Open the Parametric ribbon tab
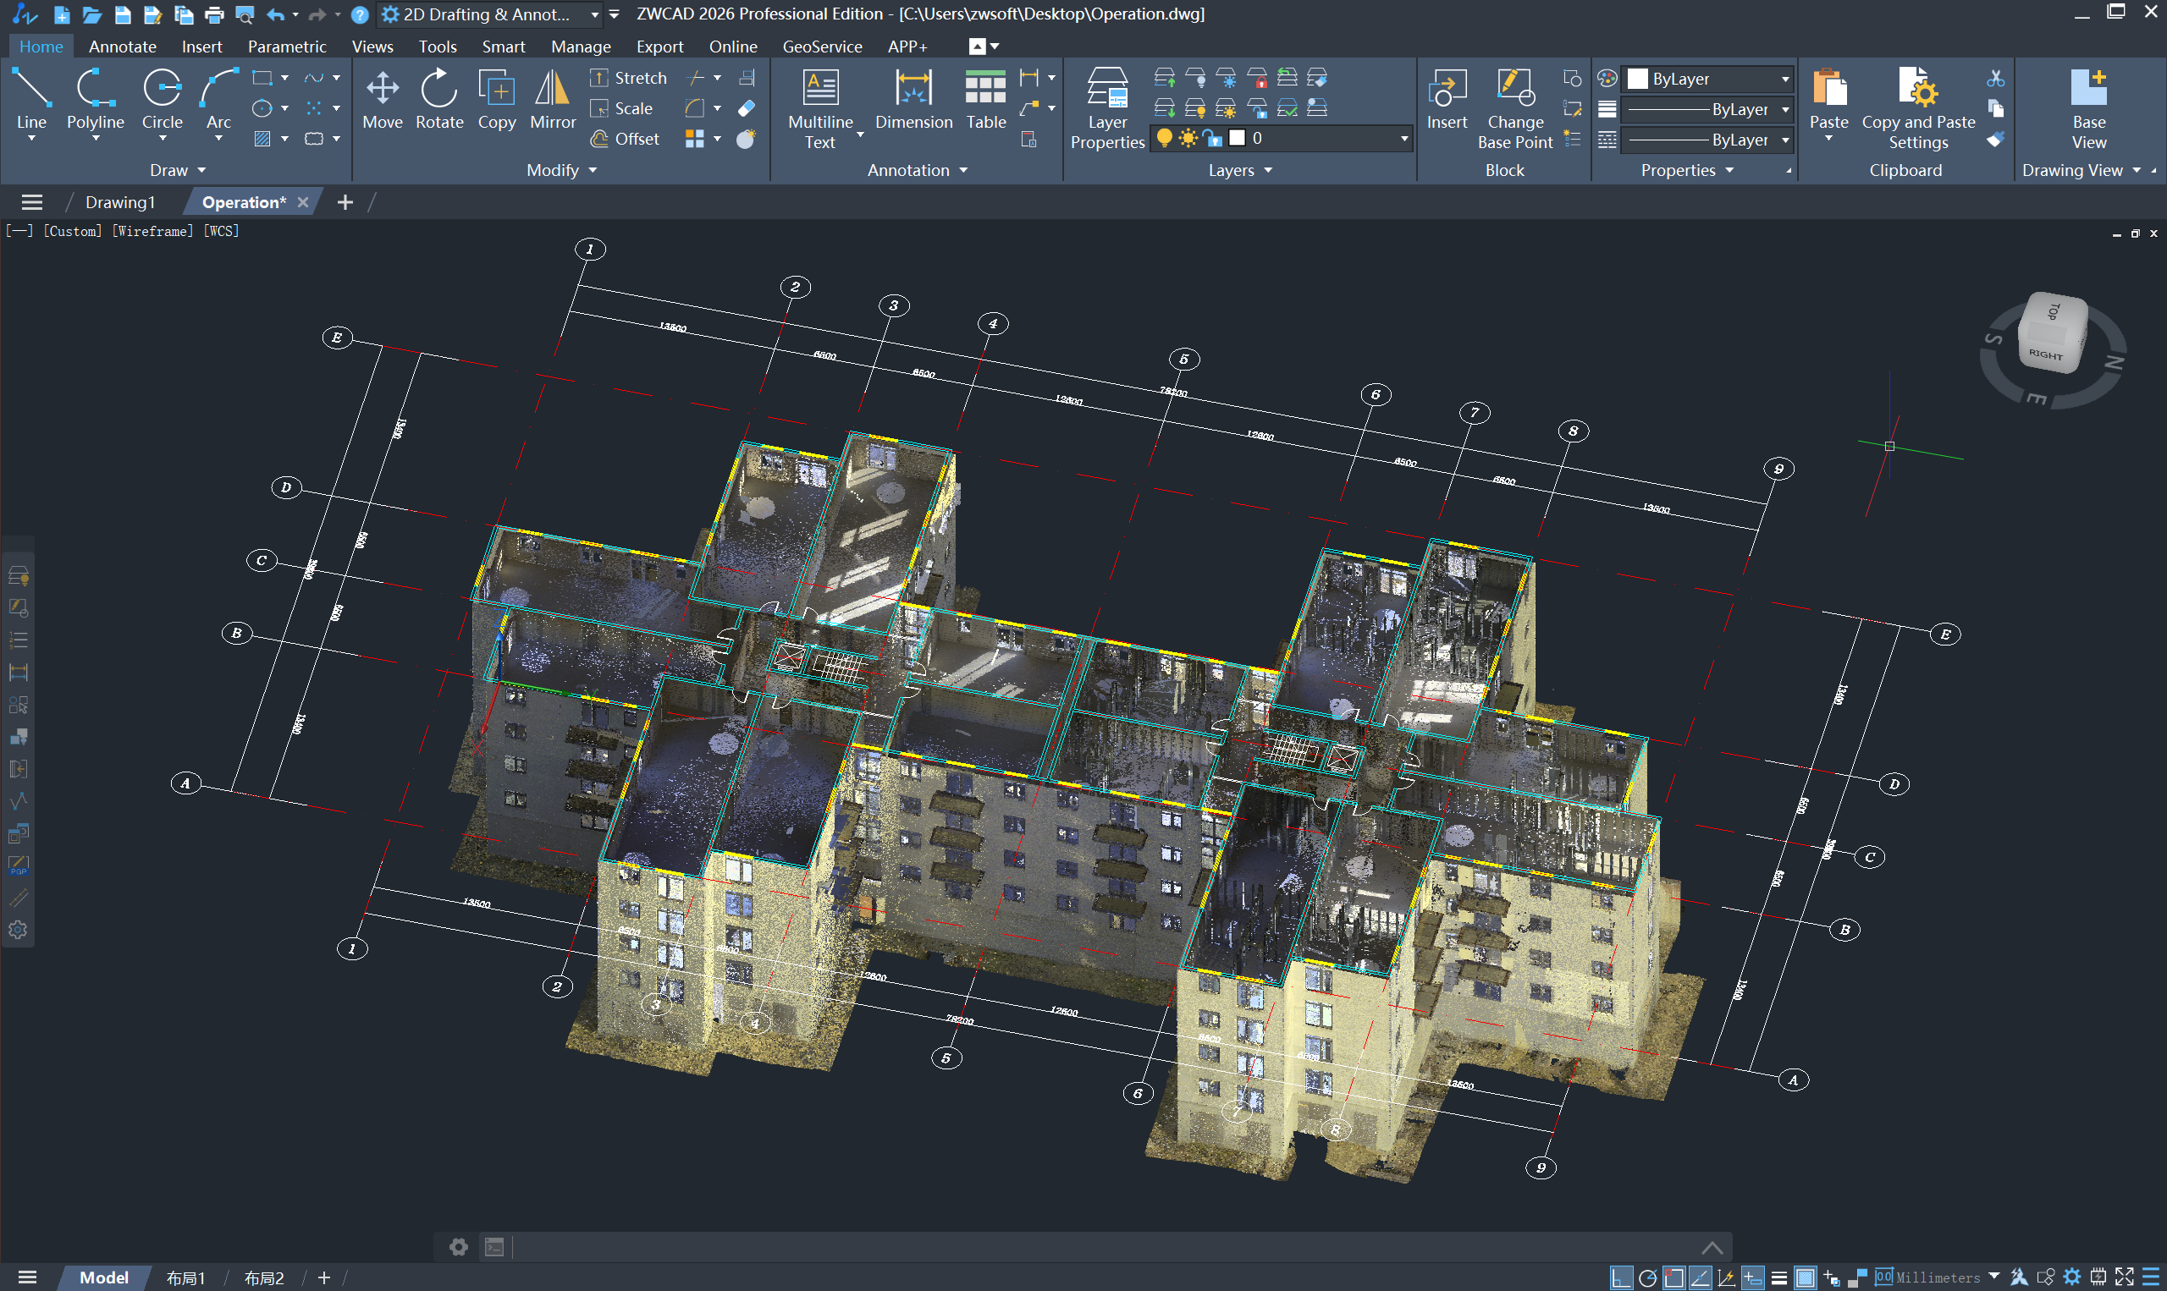The width and height of the screenshot is (2167, 1291). click(286, 46)
